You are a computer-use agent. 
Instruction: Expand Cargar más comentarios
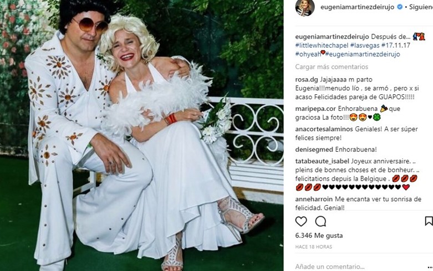point(332,67)
